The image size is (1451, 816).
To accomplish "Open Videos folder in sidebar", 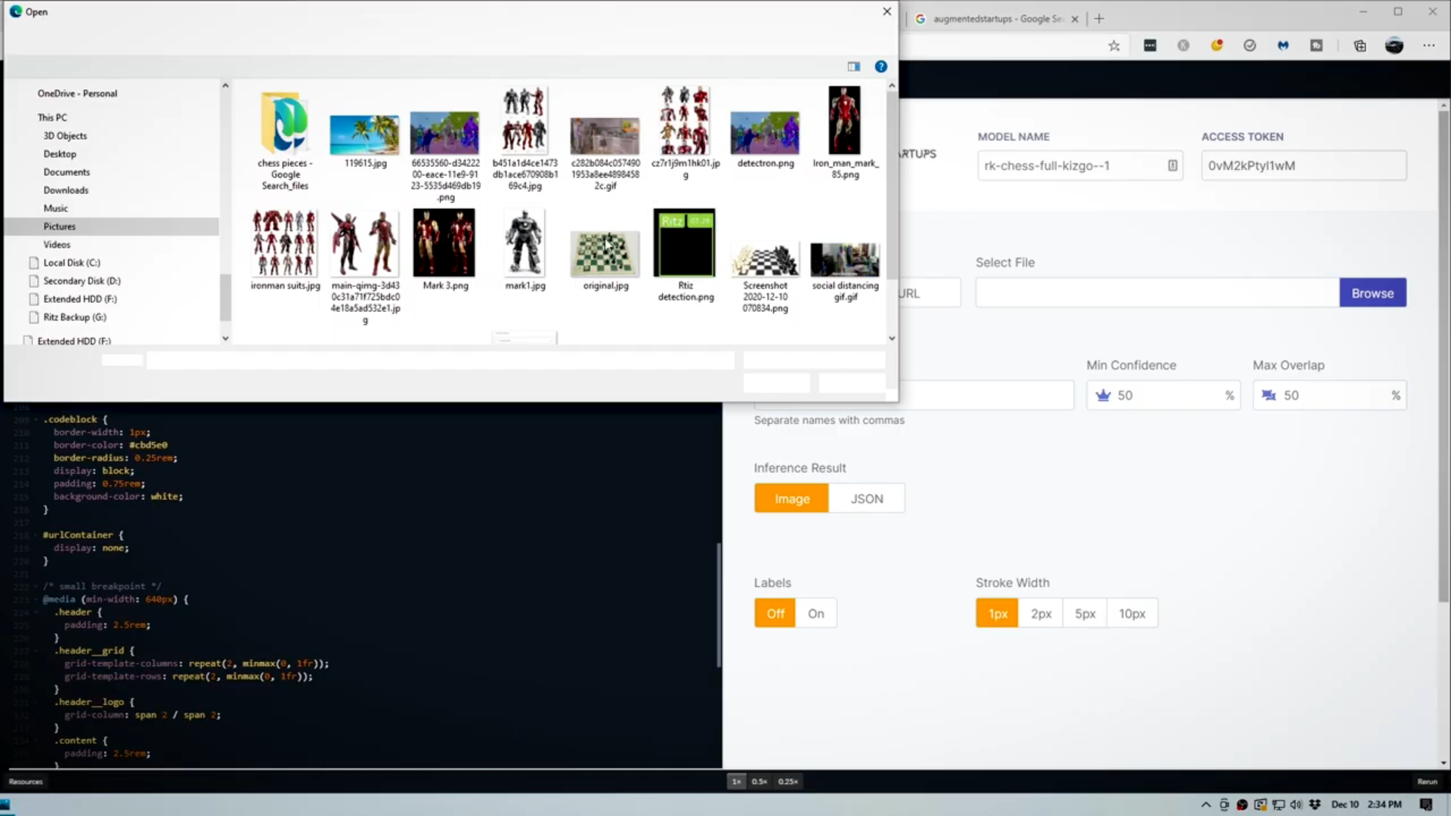I will [57, 245].
